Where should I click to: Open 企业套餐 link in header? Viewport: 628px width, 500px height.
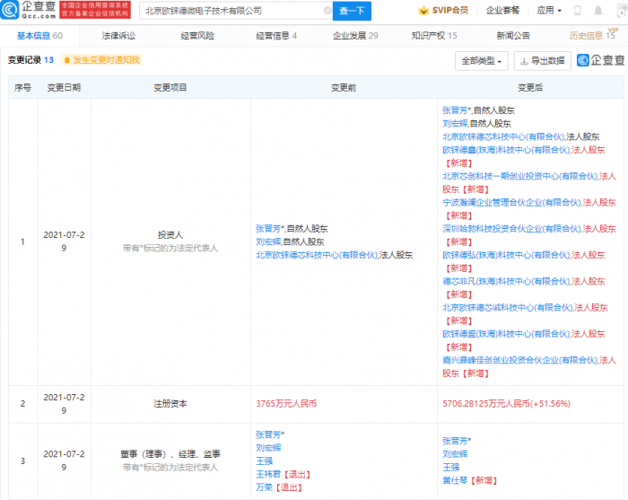(504, 11)
